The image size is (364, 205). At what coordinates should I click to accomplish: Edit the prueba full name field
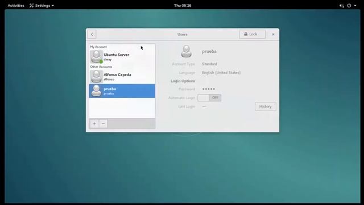pos(209,51)
